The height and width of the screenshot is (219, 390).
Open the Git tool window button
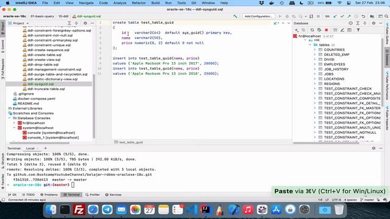click(12, 195)
